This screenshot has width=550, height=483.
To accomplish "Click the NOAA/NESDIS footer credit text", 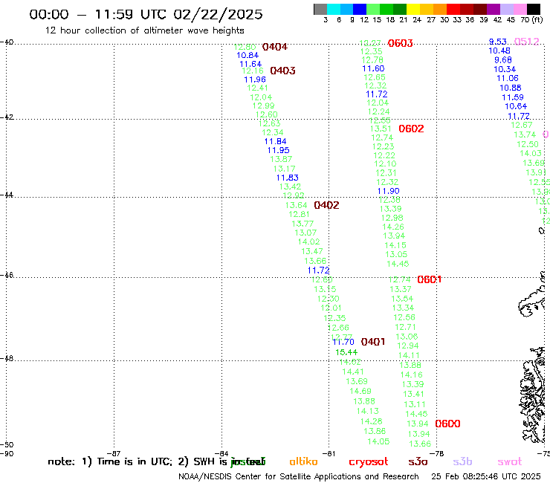I will [x=299, y=476].
